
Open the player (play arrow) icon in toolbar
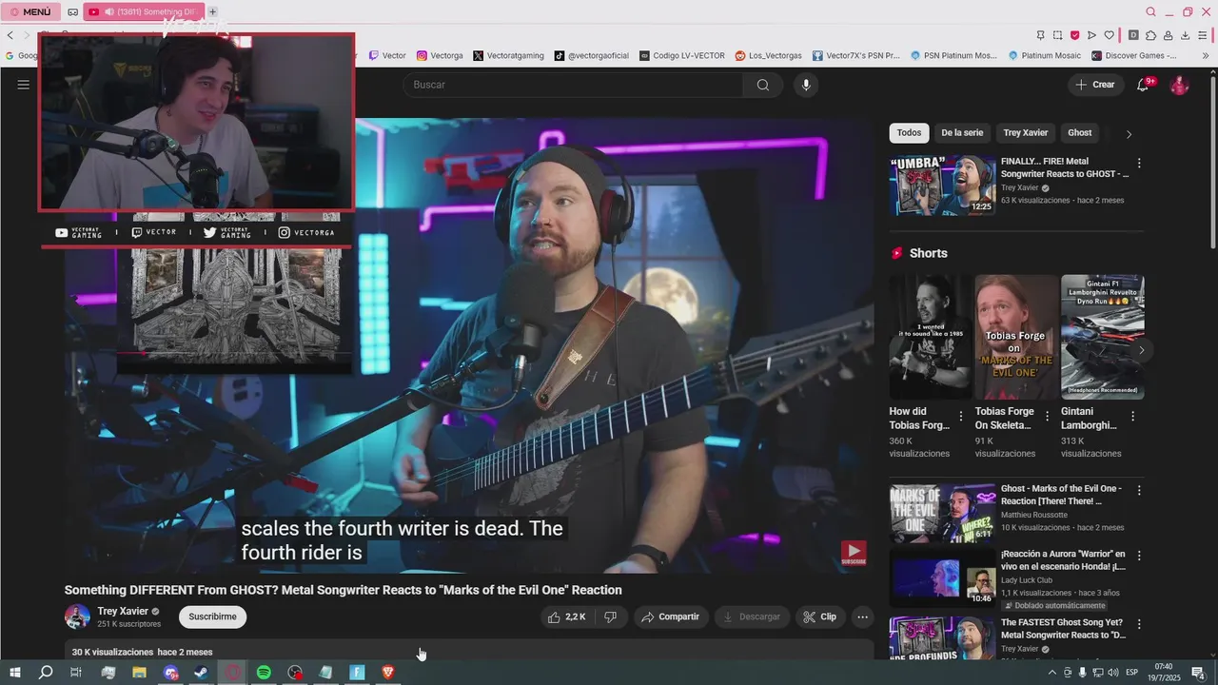(1091, 35)
